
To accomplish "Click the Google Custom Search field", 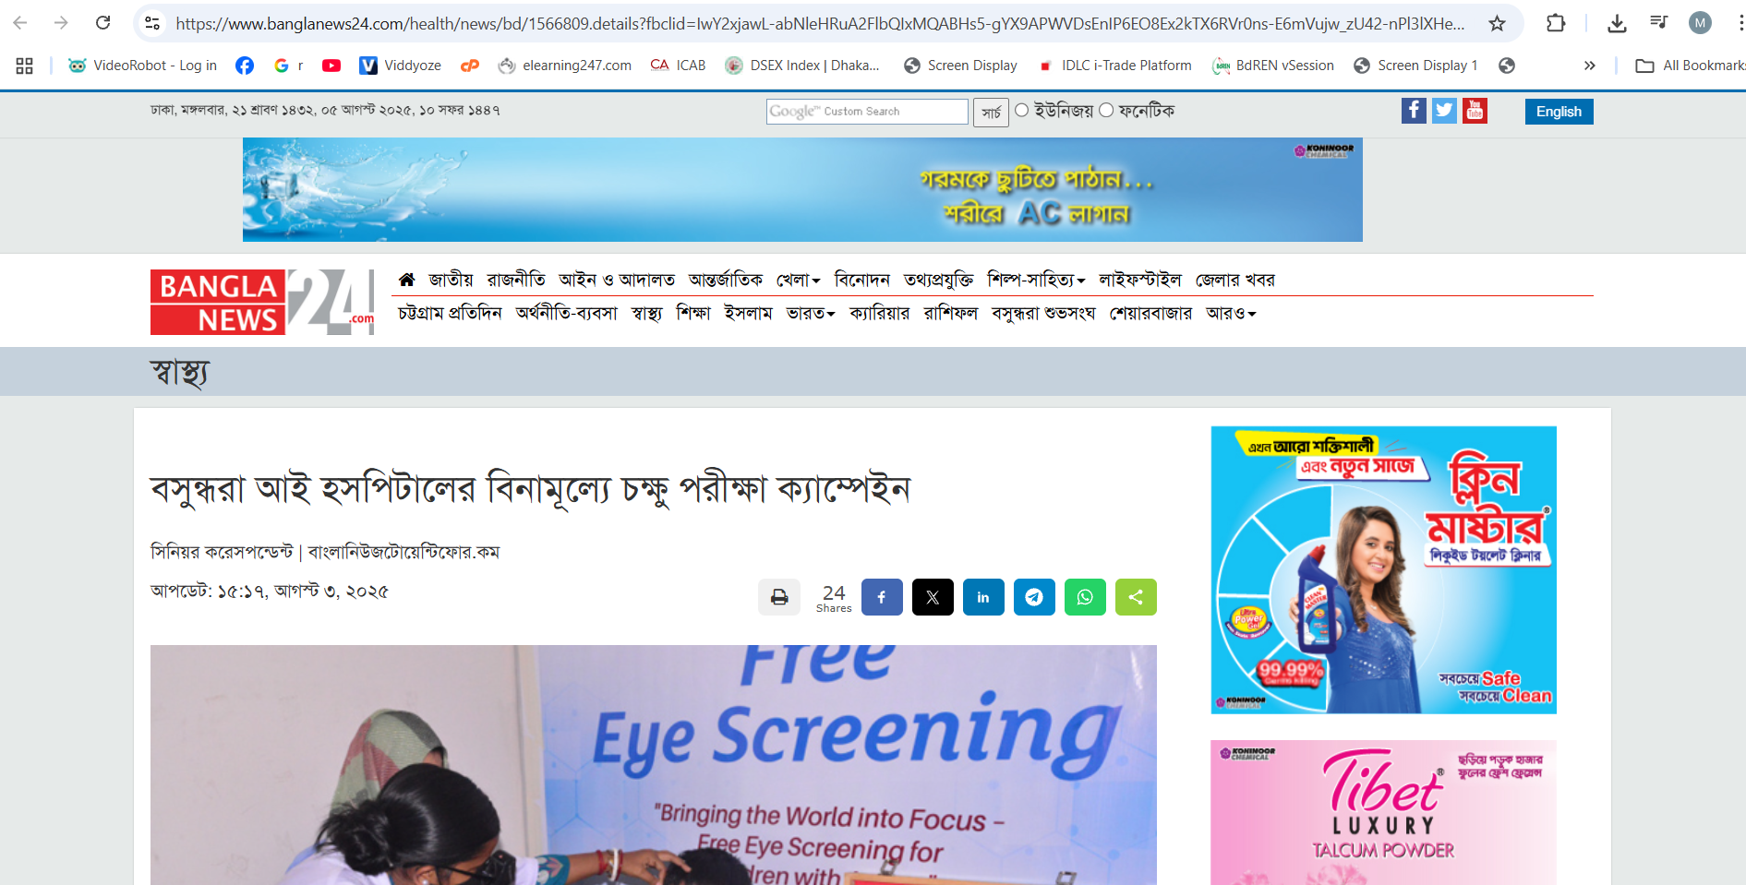I will 867,112.
